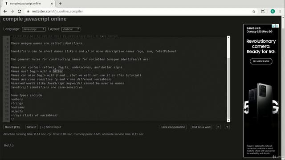Open help with the ? button

[227, 127]
